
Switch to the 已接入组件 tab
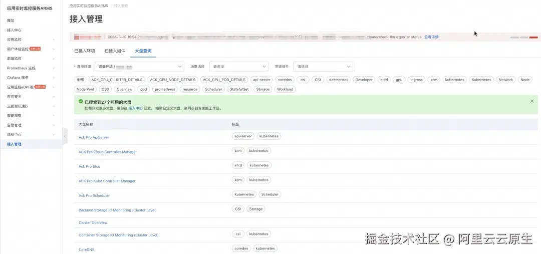click(x=115, y=51)
